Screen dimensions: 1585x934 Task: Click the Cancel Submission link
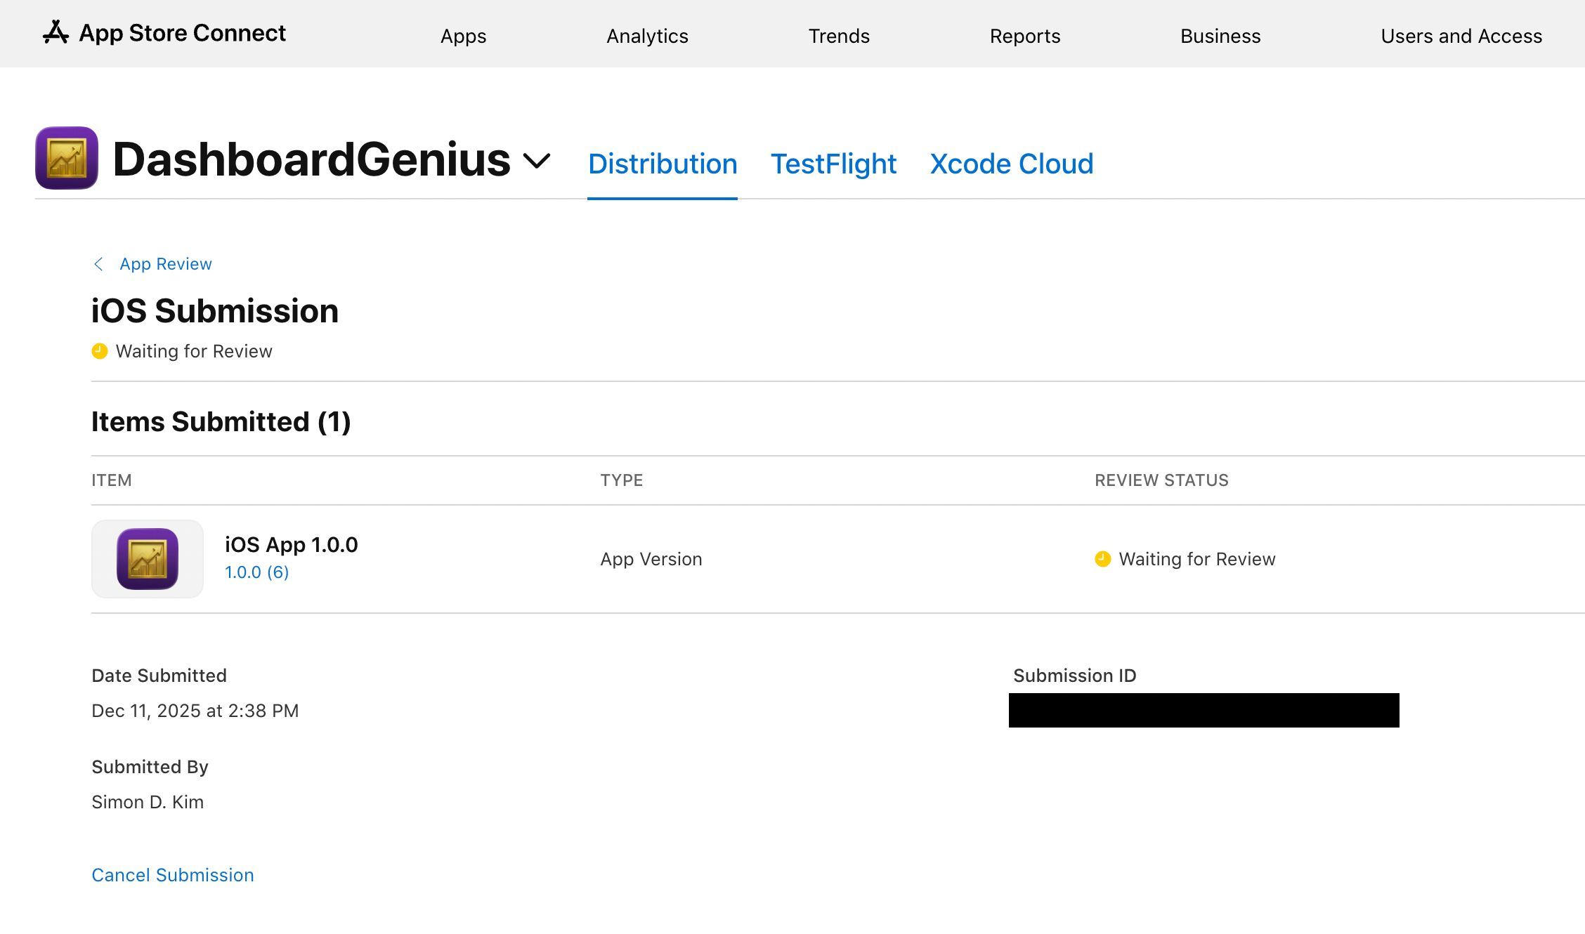coord(173,875)
